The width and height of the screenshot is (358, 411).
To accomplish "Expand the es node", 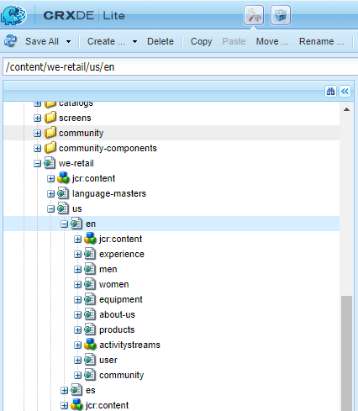I will (64, 391).
